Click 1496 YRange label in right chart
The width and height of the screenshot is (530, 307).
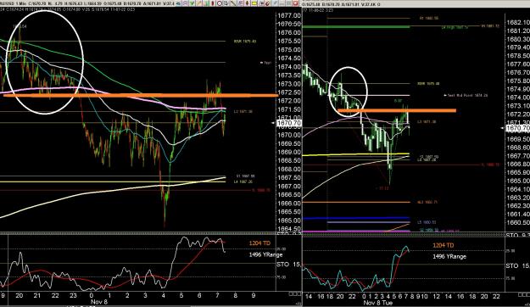[449, 257]
